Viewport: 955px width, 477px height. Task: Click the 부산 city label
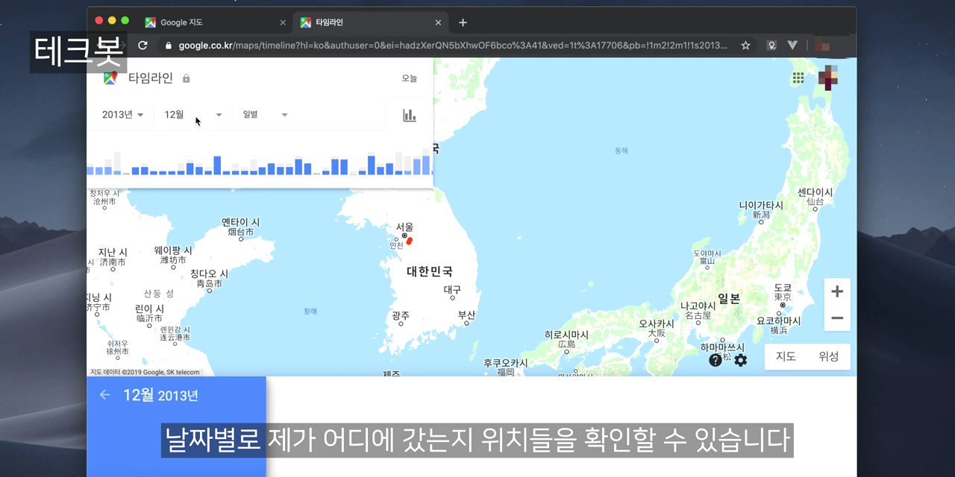466,315
